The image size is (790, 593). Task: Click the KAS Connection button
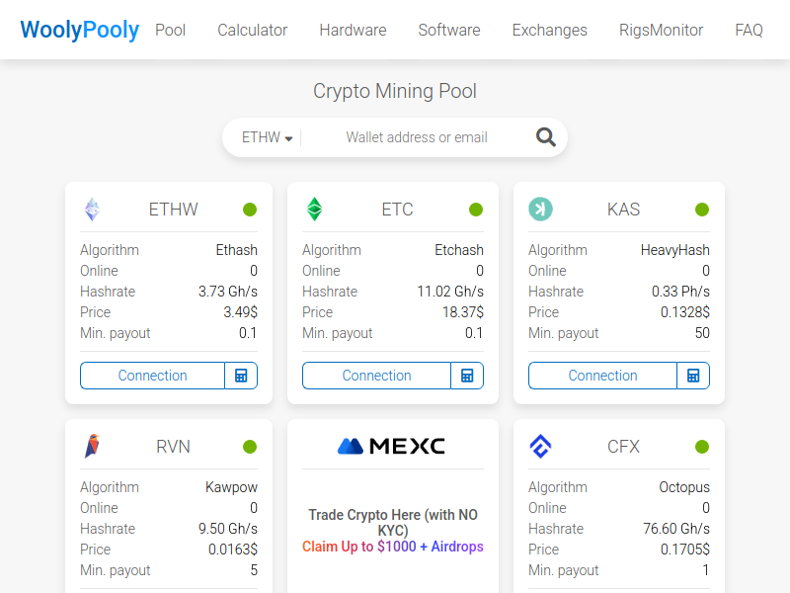point(602,376)
